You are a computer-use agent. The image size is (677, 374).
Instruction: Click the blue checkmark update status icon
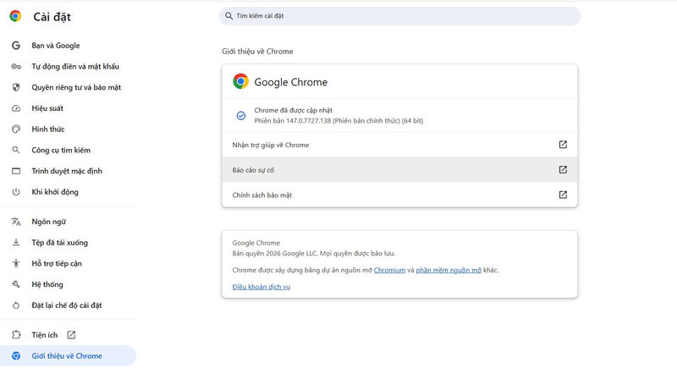[241, 115]
